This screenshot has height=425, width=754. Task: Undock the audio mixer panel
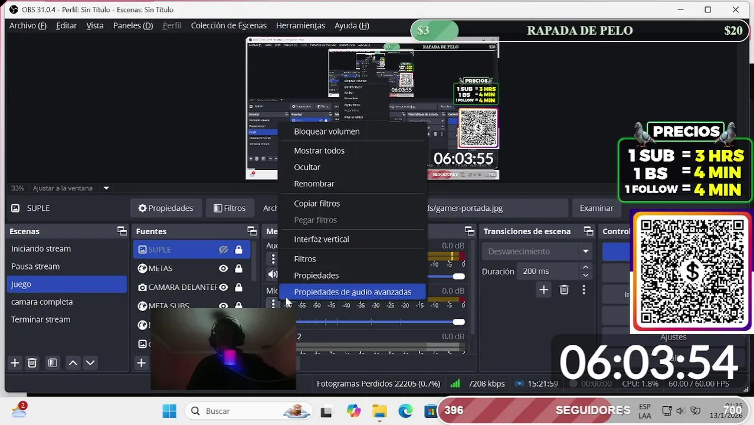(470, 231)
